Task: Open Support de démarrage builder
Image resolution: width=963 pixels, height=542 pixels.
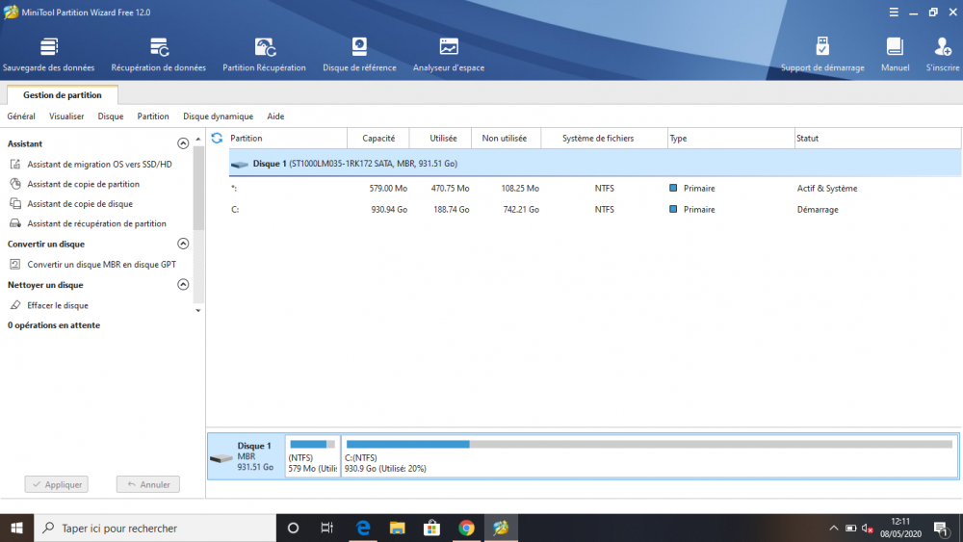Action: [x=822, y=54]
